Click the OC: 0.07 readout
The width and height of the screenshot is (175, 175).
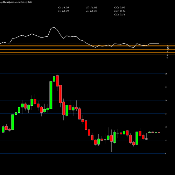tap(120, 8)
